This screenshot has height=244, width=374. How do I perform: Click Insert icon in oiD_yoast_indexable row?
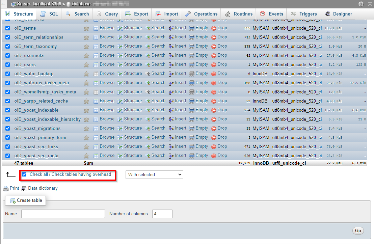(x=171, y=110)
